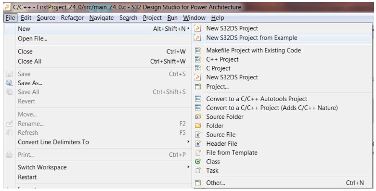Click the Source File icon

coord(198,135)
